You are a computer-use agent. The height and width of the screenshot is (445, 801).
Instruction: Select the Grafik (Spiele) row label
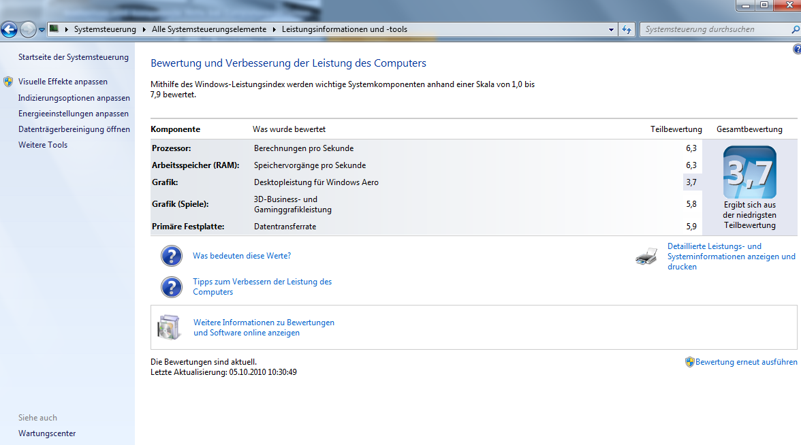click(180, 204)
